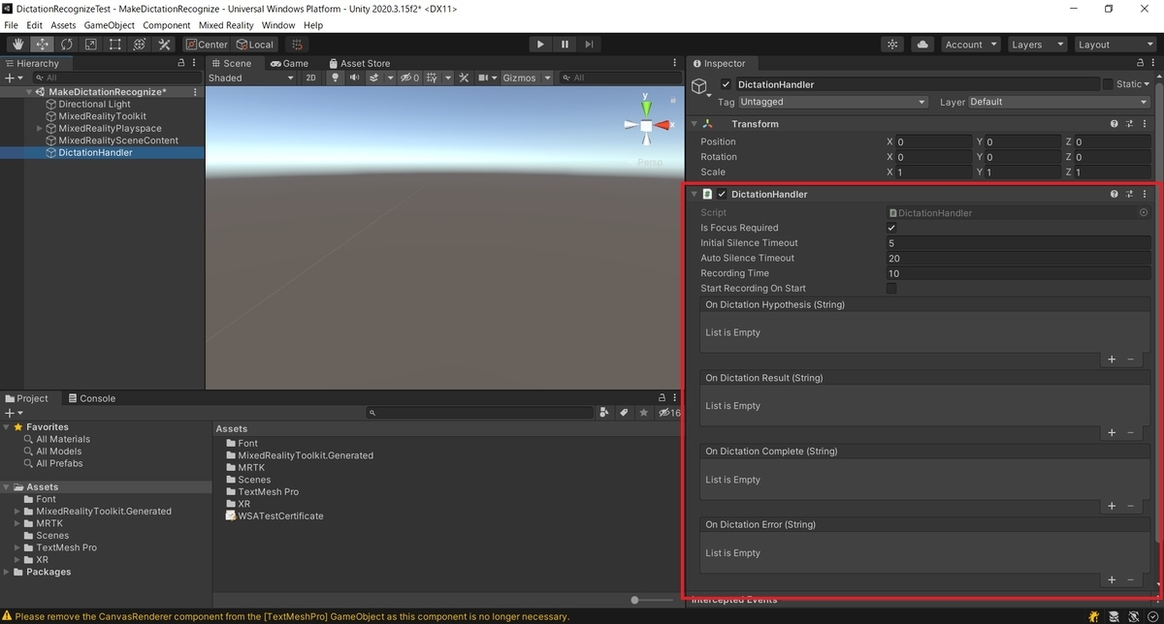Open component editor tools in Scene toolbar
The height and width of the screenshot is (624, 1164).
tap(464, 78)
